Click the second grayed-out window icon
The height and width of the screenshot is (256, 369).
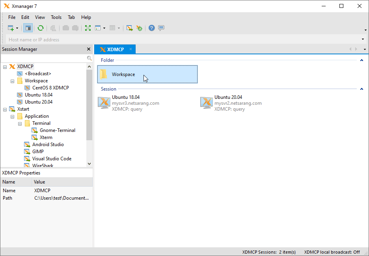pyautogui.click(x=75, y=28)
